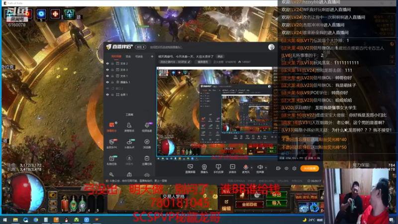
Task: Toggle lock on 文本 2 layer
Action: (x=112, y=64)
